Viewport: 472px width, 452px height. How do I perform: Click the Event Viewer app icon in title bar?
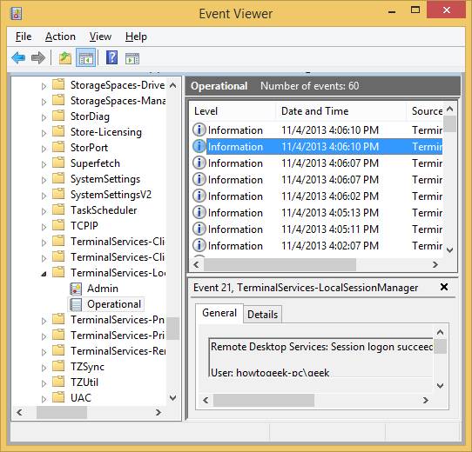point(16,14)
